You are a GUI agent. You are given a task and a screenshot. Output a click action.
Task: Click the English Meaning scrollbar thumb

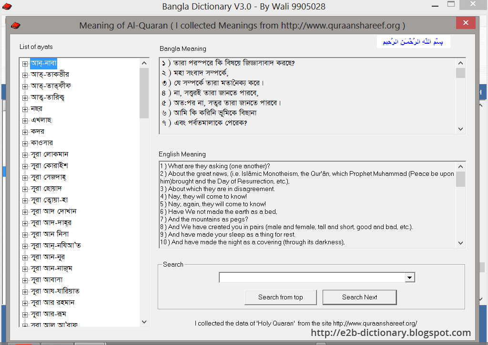[461, 179]
